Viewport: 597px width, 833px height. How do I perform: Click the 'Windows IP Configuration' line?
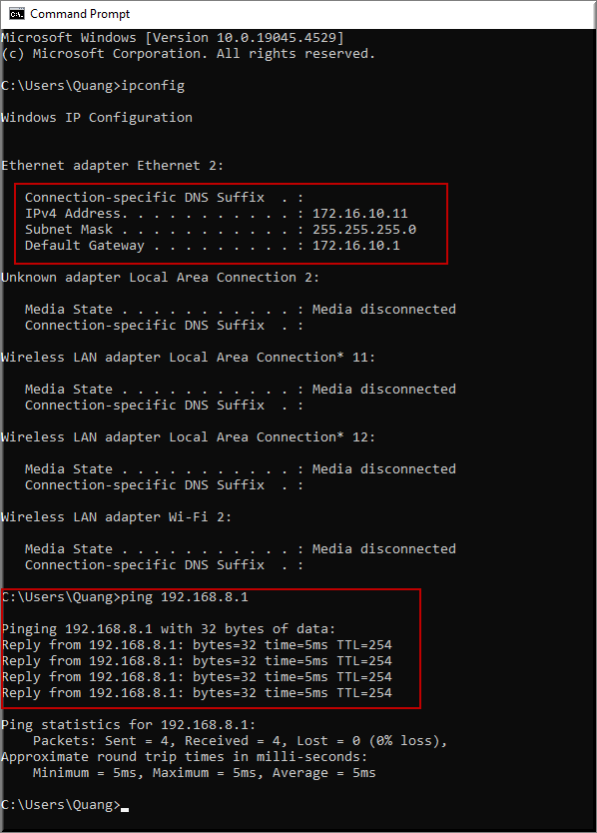(x=97, y=118)
